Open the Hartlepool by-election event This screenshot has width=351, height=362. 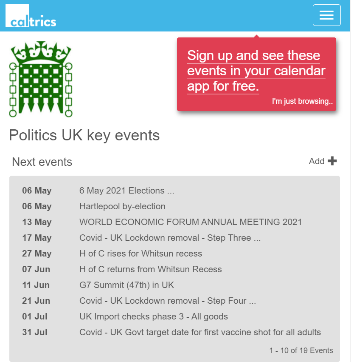tap(122, 206)
